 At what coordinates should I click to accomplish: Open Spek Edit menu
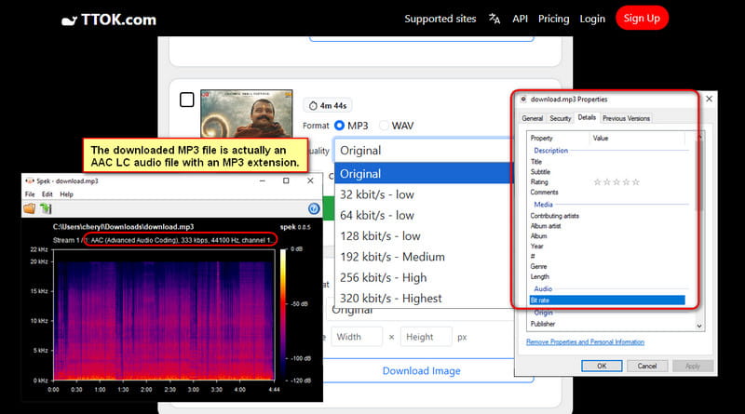47,194
